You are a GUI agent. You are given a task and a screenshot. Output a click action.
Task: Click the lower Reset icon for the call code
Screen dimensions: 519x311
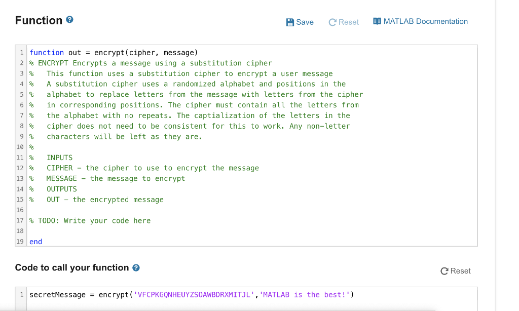[444, 271]
